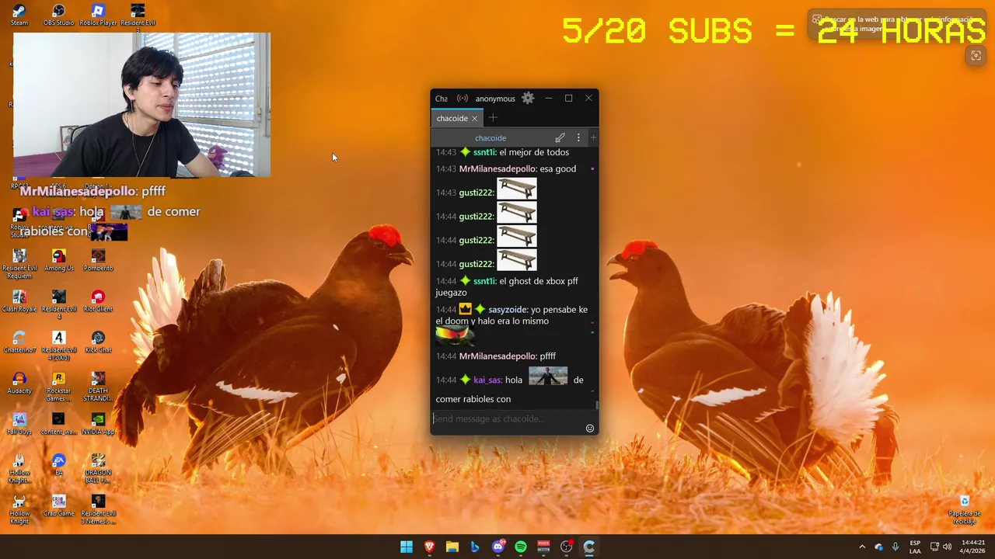The image size is (995, 559).
Task: Launch the Kick Chat desktop shortcut
Action: [x=98, y=342]
